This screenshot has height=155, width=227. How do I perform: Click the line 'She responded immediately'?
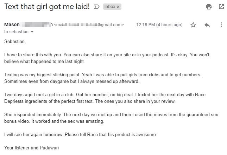33,115
